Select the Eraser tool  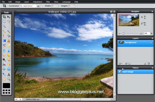4,36
